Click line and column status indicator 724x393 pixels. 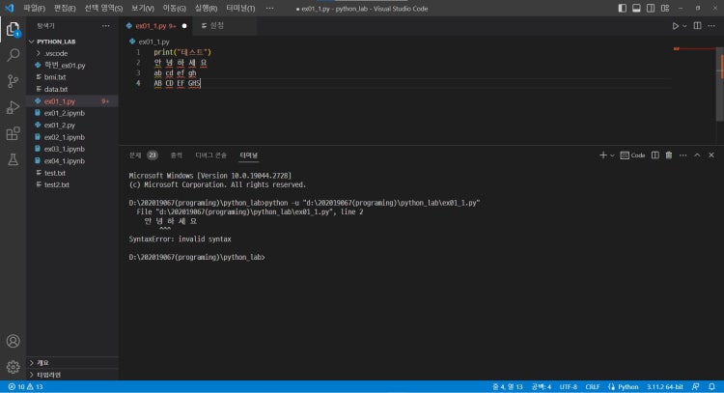(508, 387)
